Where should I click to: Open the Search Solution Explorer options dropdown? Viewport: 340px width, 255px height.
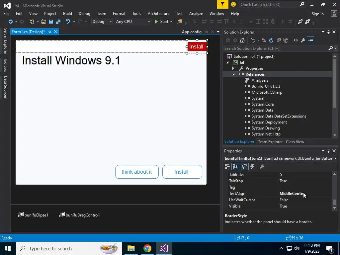click(x=335, y=48)
